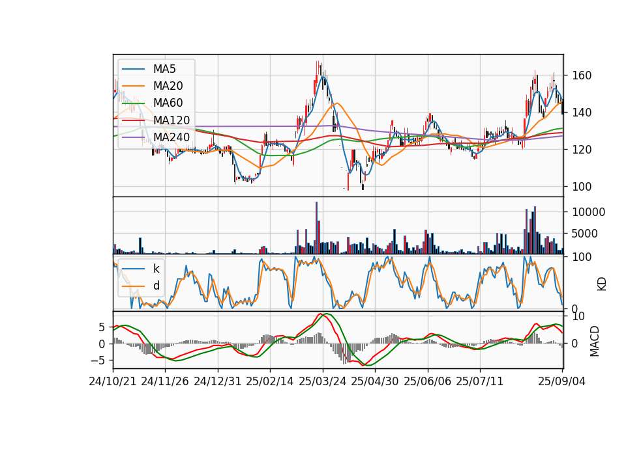Image resolution: width=626 pixels, height=449 pixels.
Task: Click the blue MA5 legend line sample
Action: pyautogui.click(x=133, y=69)
